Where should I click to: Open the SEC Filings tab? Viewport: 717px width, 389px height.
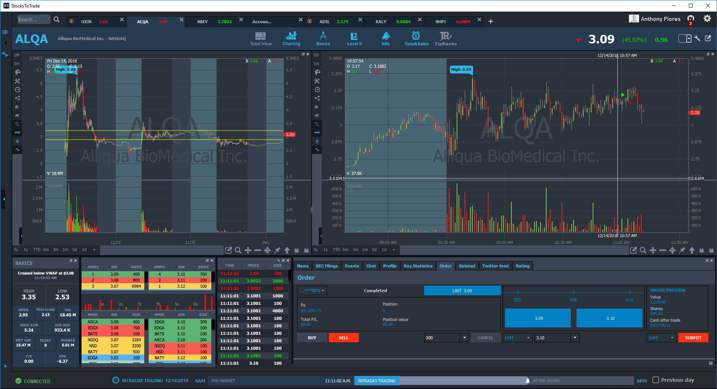pyautogui.click(x=327, y=266)
